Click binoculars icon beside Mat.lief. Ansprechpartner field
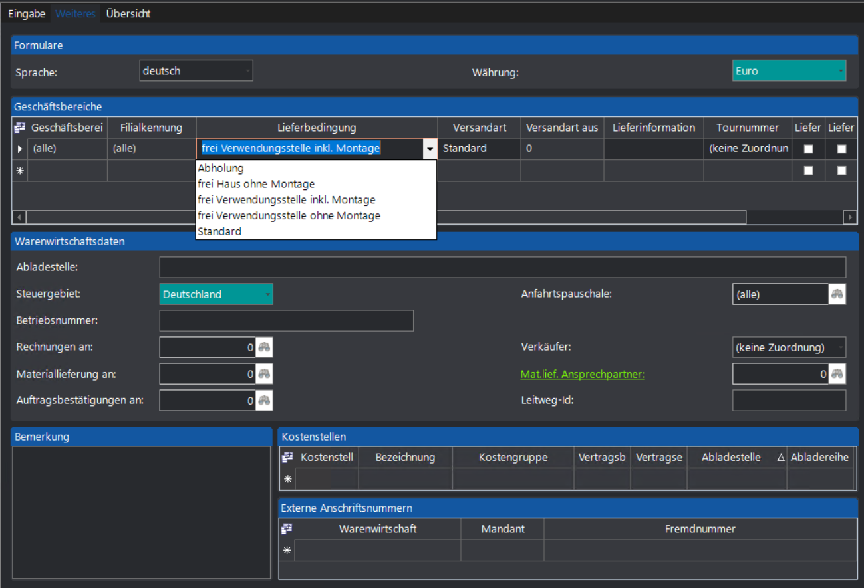The image size is (864, 588). pos(837,374)
